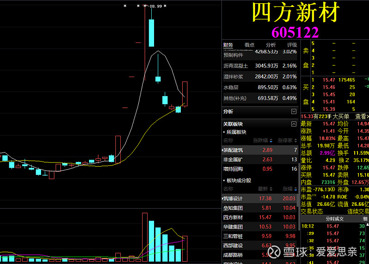The width and height of the screenshot is (369, 264).
Task: Click buy level 4 price 15.41
Action: tap(329, 102)
